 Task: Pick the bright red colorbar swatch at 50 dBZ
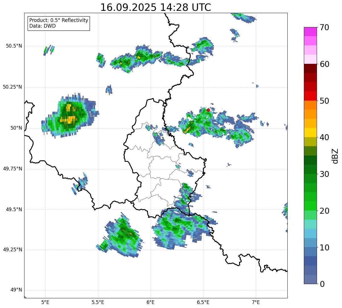click(x=310, y=96)
